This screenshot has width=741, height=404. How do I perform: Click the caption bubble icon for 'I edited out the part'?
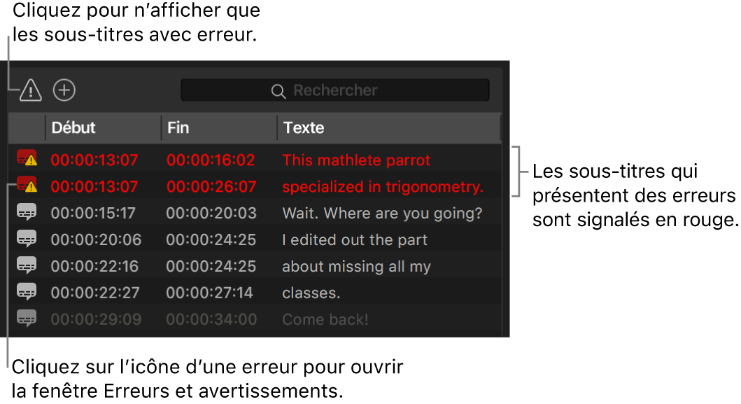tap(26, 239)
